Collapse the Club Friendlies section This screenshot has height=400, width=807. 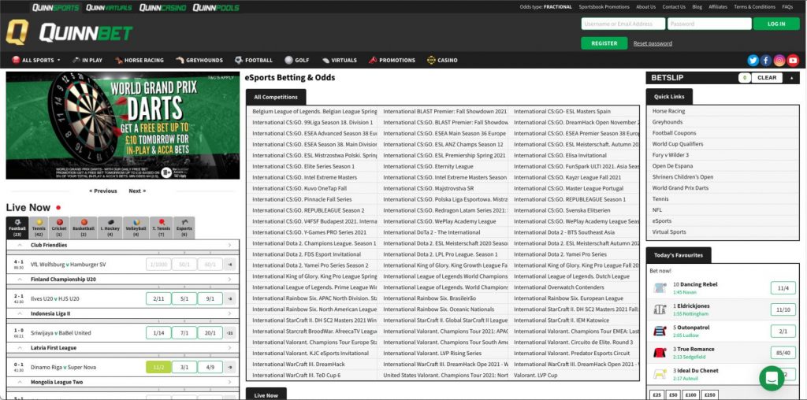tap(229, 246)
